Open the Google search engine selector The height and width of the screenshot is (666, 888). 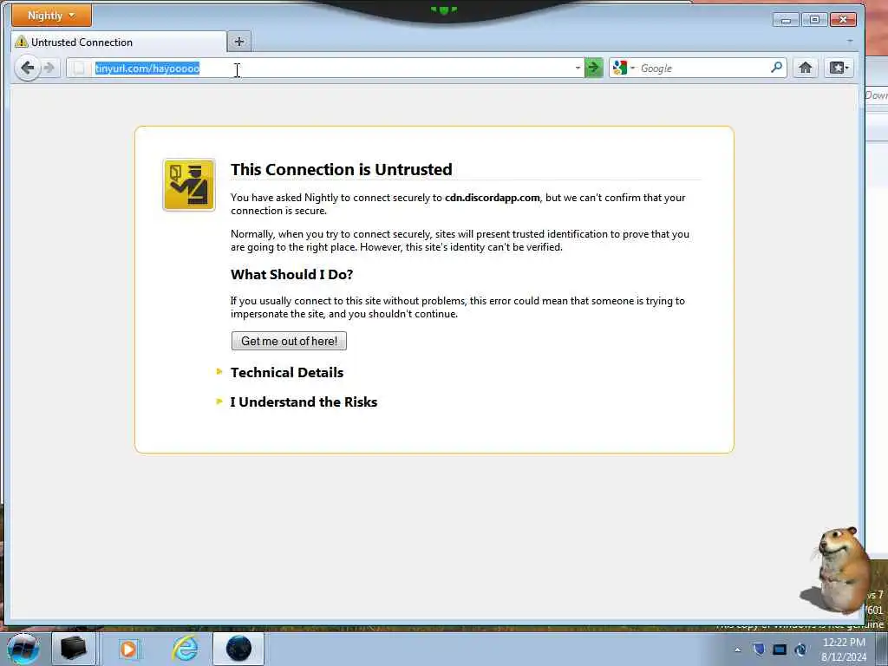[x=624, y=68]
